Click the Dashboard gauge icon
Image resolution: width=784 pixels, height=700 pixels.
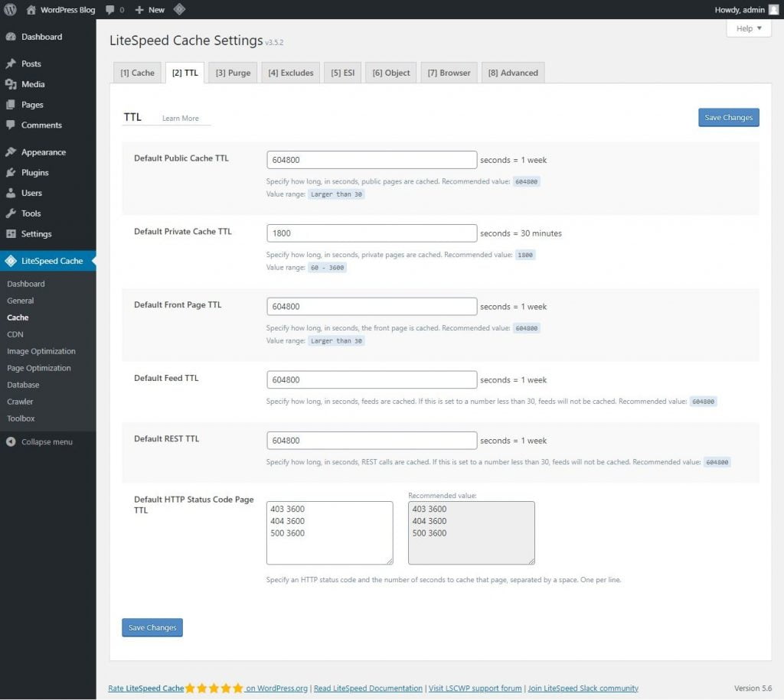point(11,37)
